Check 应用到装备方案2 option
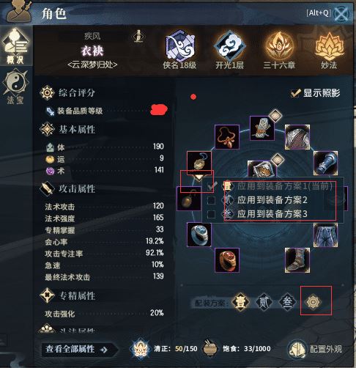 (x=211, y=200)
